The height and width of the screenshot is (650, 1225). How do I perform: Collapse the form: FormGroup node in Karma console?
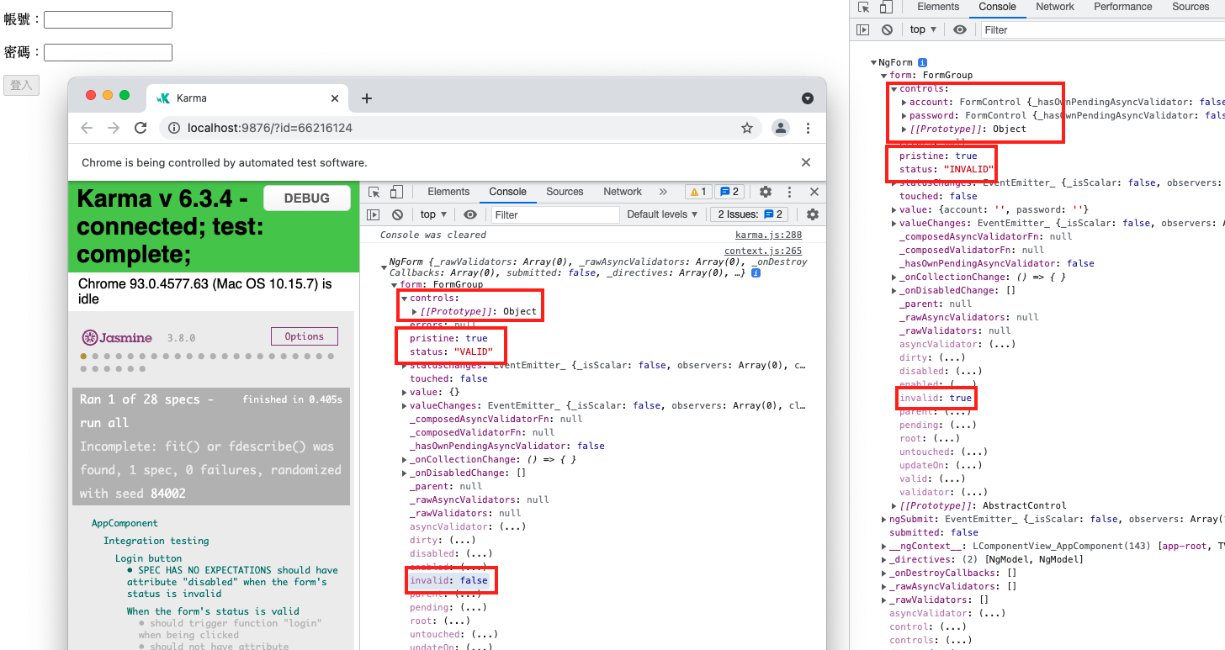tap(394, 284)
